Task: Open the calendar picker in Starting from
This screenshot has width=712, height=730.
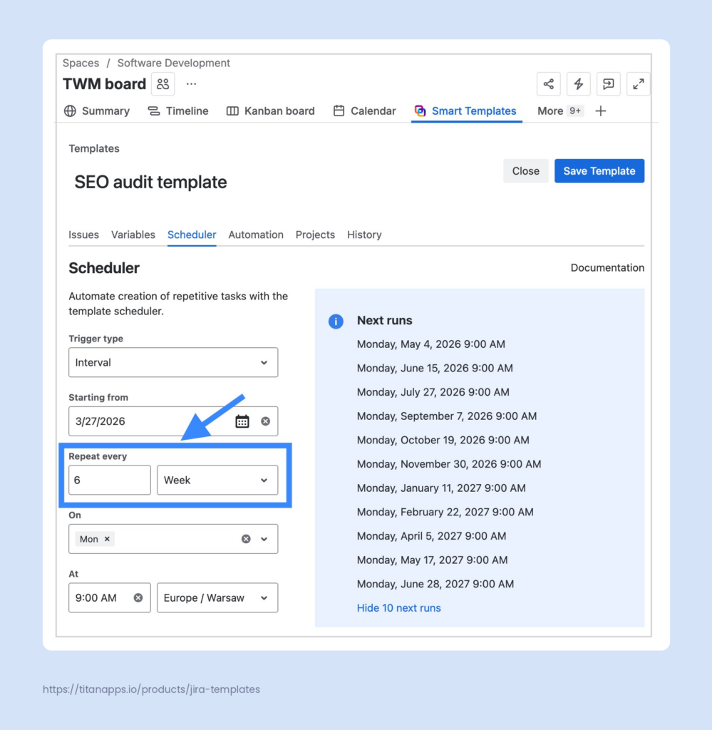Action: click(242, 421)
